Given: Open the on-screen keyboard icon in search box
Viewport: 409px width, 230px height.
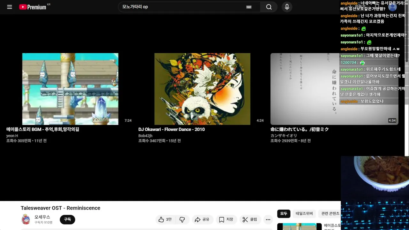Looking at the screenshot, I should 249,7.
